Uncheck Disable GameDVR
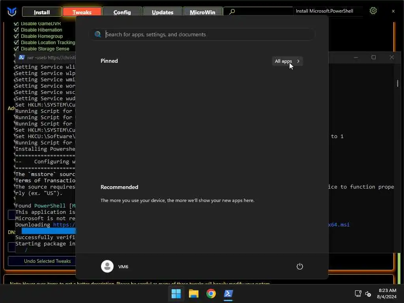The image size is (404, 303). point(16,23)
